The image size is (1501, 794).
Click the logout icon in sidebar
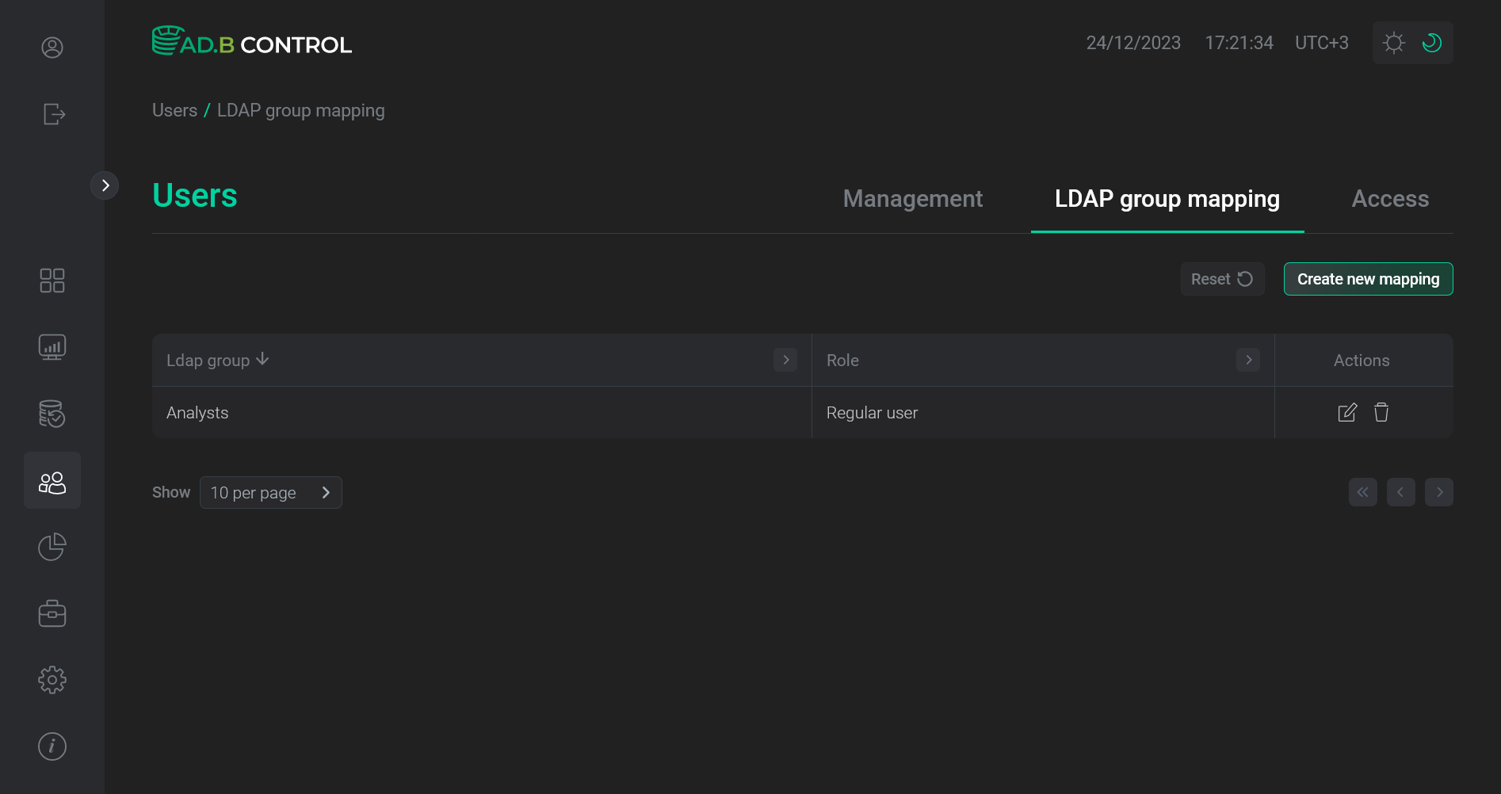52,114
